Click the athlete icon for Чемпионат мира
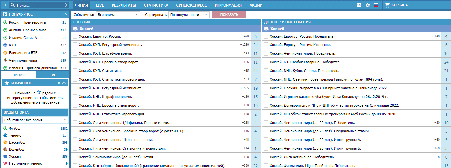The width and height of the screenshot is (451, 168). click(x=5, y=60)
